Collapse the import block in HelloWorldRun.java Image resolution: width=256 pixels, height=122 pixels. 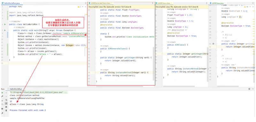coord(8,12)
